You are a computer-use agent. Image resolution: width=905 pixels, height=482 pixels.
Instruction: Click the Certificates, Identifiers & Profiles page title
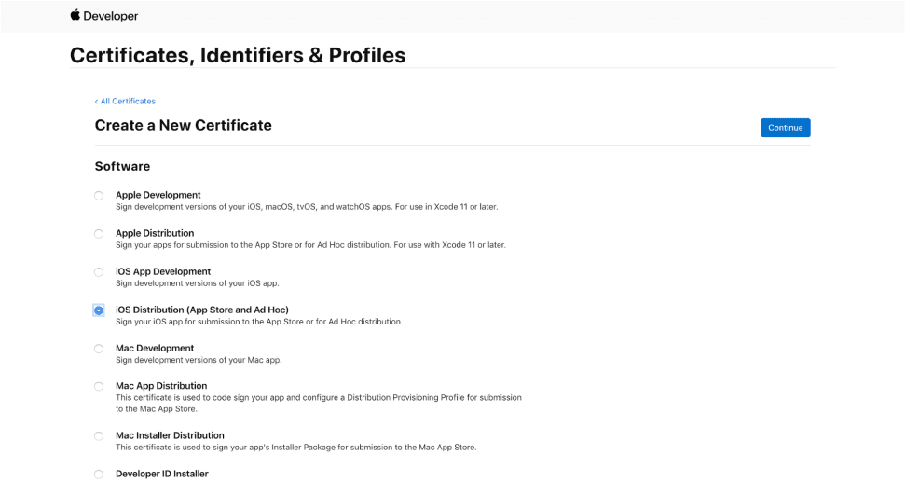pos(238,55)
